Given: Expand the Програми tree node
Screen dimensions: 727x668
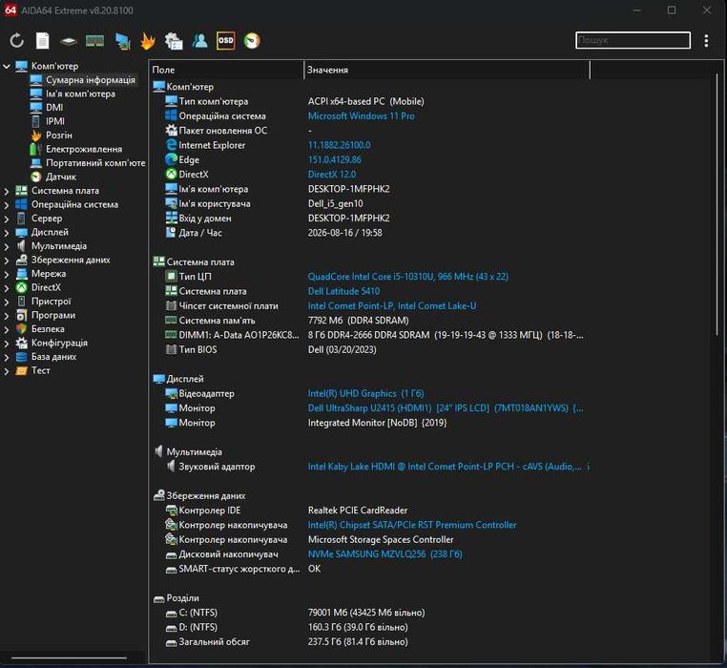Looking at the screenshot, I should pos(7,316).
